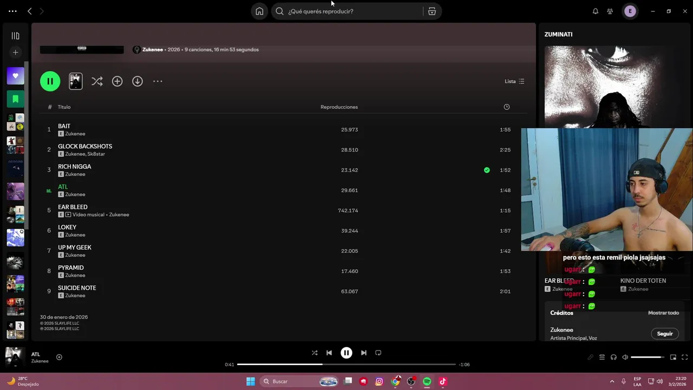
Task: Seek using the song progress bar
Action: click(x=346, y=365)
